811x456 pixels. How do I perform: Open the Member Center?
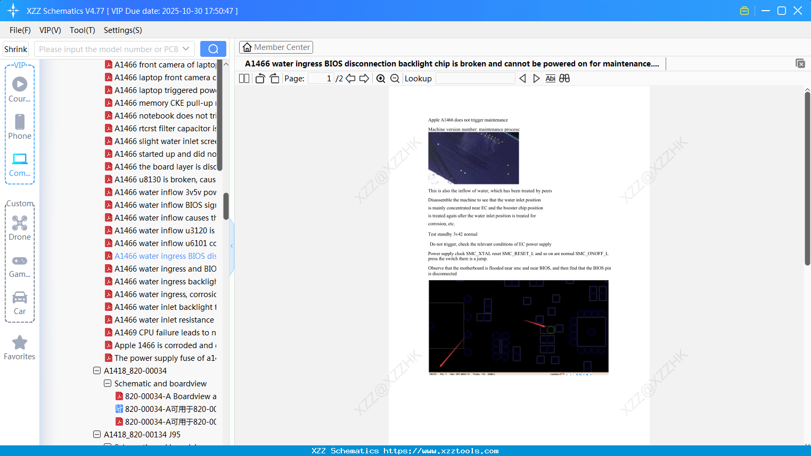(x=276, y=47)
